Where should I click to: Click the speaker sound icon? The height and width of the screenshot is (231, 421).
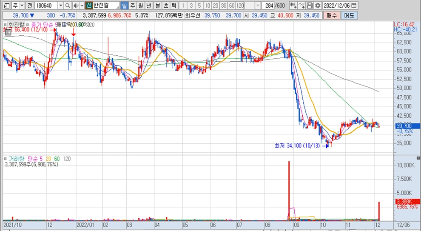[x=76, y=6]
